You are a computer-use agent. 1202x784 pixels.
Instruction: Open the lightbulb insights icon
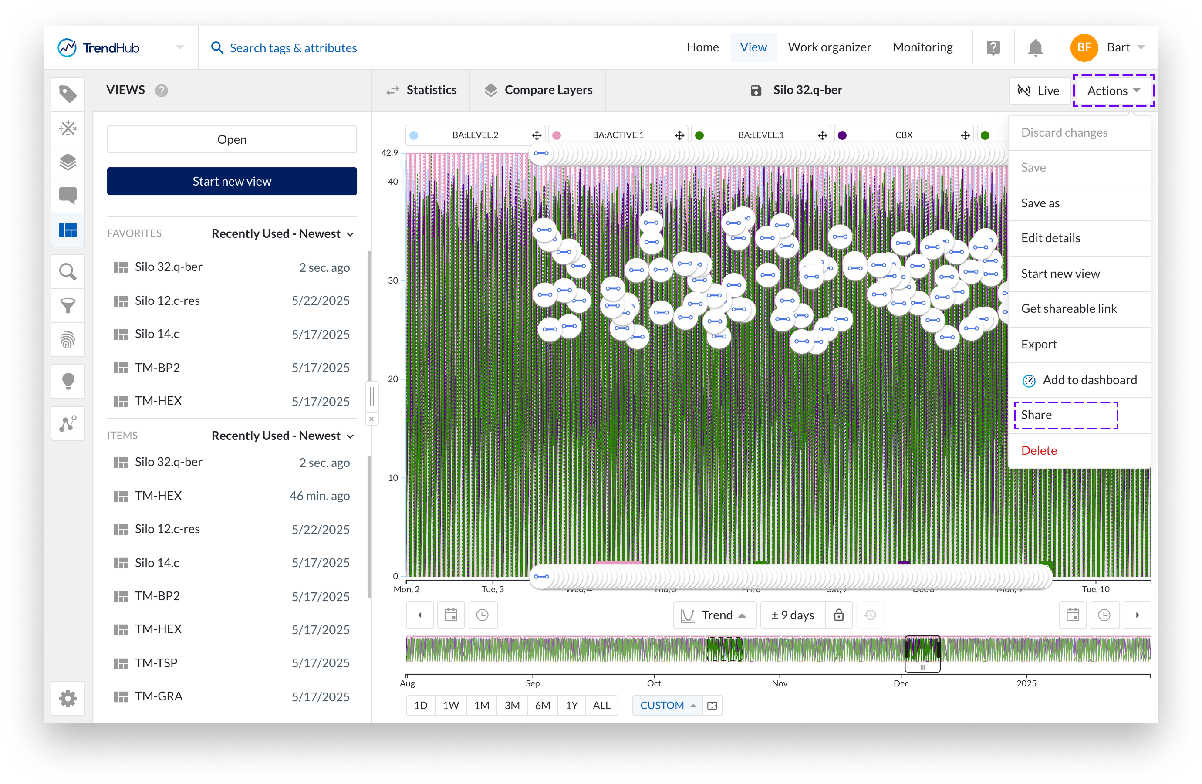68,382
